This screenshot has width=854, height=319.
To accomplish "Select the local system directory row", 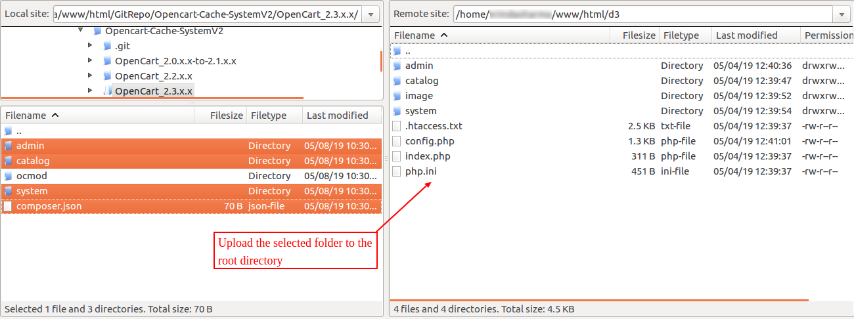I will 191,190.
